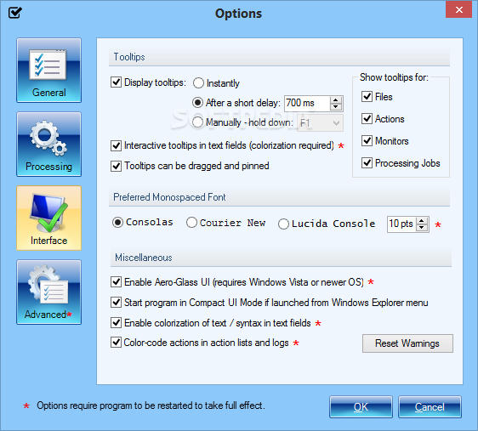Click the restart-required note at bottom
Screen dimensions: 478x431
[x=151, y=405]
